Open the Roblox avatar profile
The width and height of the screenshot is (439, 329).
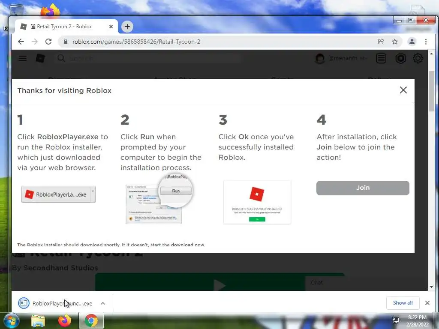(320, 58)
